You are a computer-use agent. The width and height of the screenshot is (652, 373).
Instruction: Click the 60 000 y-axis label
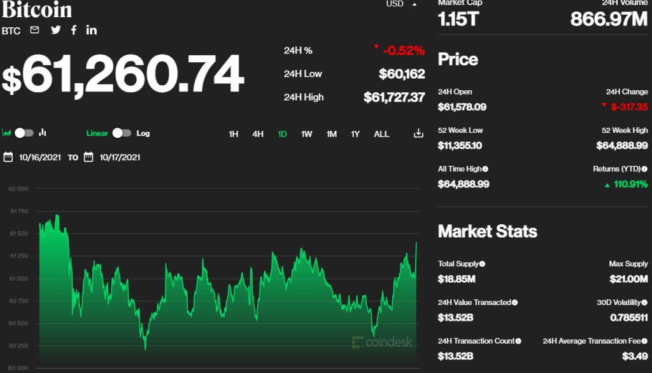(18, 368)
